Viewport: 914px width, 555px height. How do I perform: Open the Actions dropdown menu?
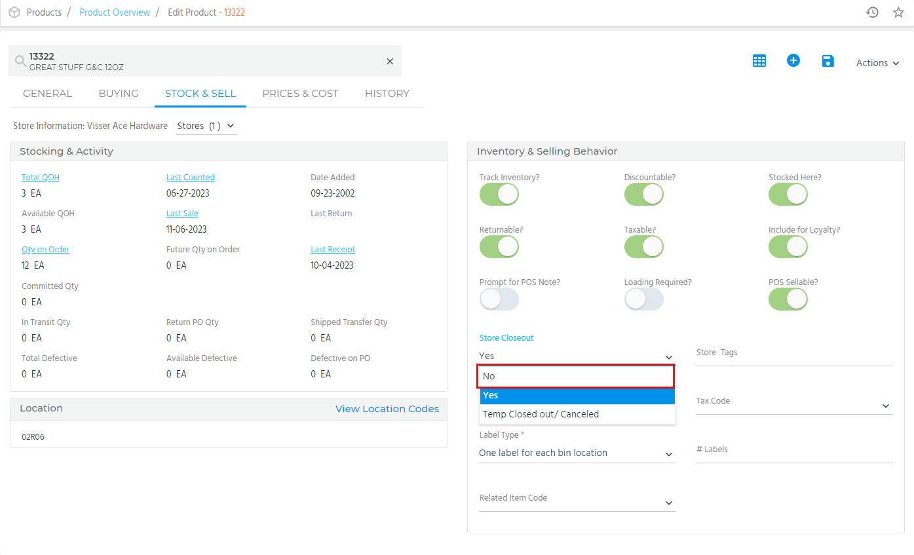[x=877, y=63]
